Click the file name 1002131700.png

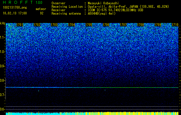pyautogui.click(x=15, y=8)
